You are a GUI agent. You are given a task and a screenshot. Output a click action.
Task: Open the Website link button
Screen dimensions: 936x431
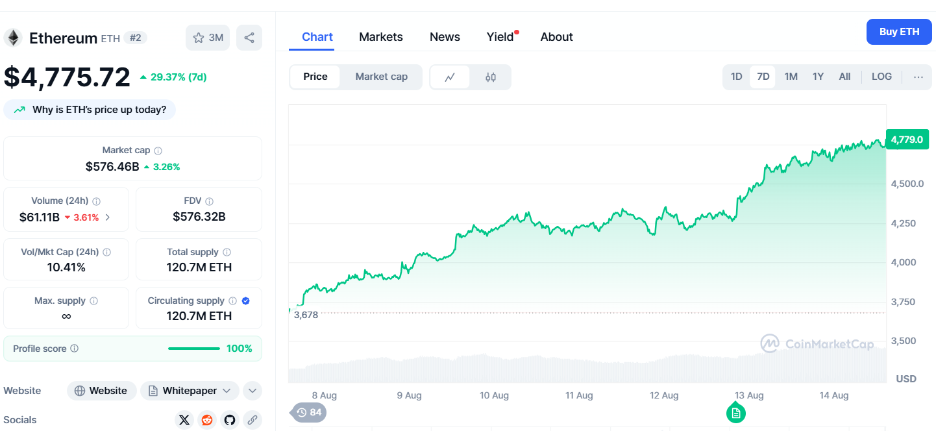(x=102, y=391)
